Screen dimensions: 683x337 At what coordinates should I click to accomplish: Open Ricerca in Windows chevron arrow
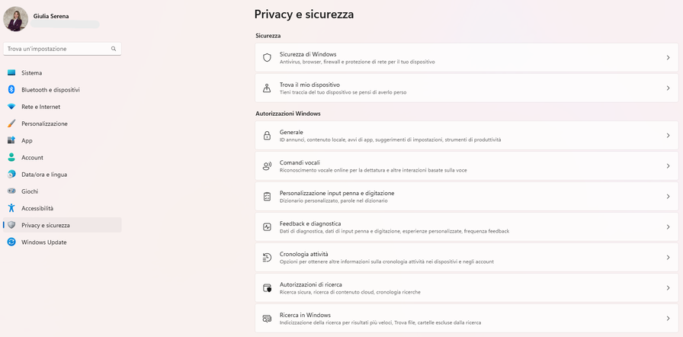668,319
